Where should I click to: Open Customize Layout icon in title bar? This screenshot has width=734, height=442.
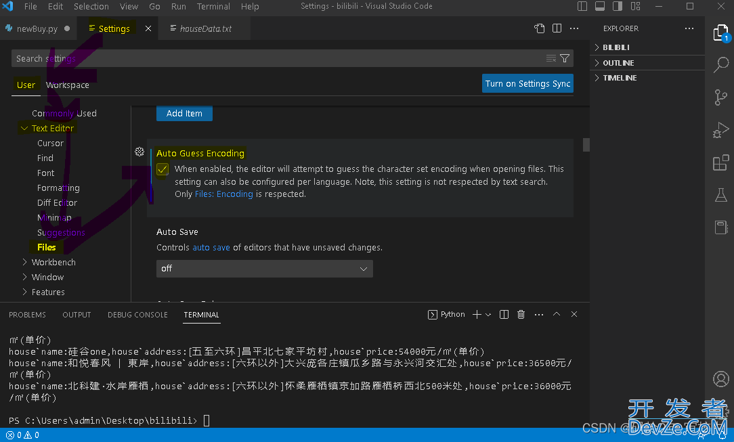click(x=635, y=6)
